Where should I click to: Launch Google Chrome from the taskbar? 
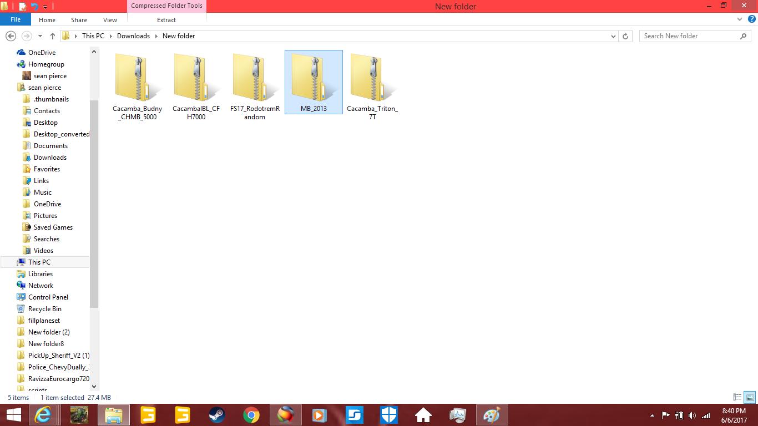251,415
